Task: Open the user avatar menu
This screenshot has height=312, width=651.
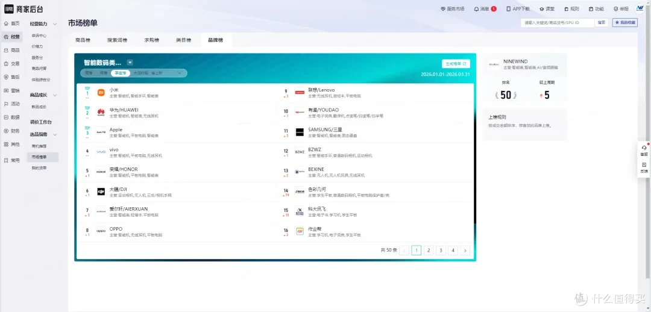Action: [x=640, y=8]
